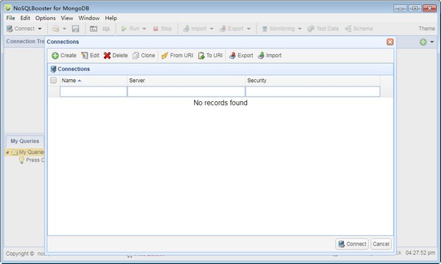This screenshot has width=441, height=264.
Task: Collapse the My Queries folder tree node
Action: pos(7,152)
